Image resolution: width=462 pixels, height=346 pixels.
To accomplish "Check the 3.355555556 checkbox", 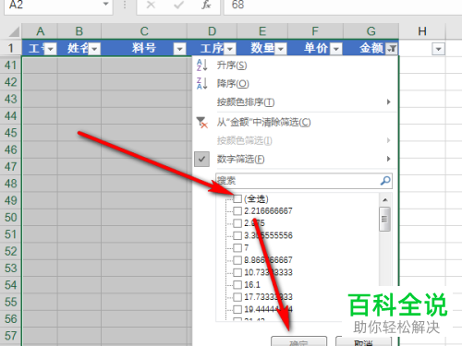I will tap(237, 235).
